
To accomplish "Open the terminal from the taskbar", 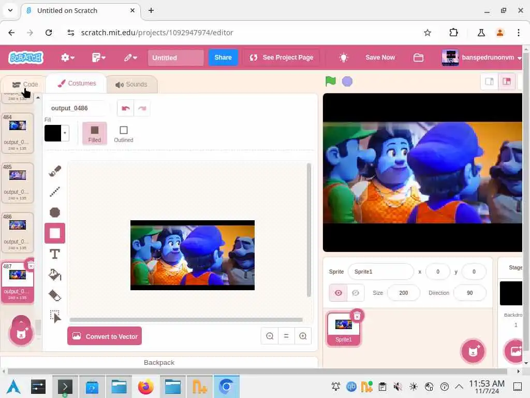I will [65, 387].
